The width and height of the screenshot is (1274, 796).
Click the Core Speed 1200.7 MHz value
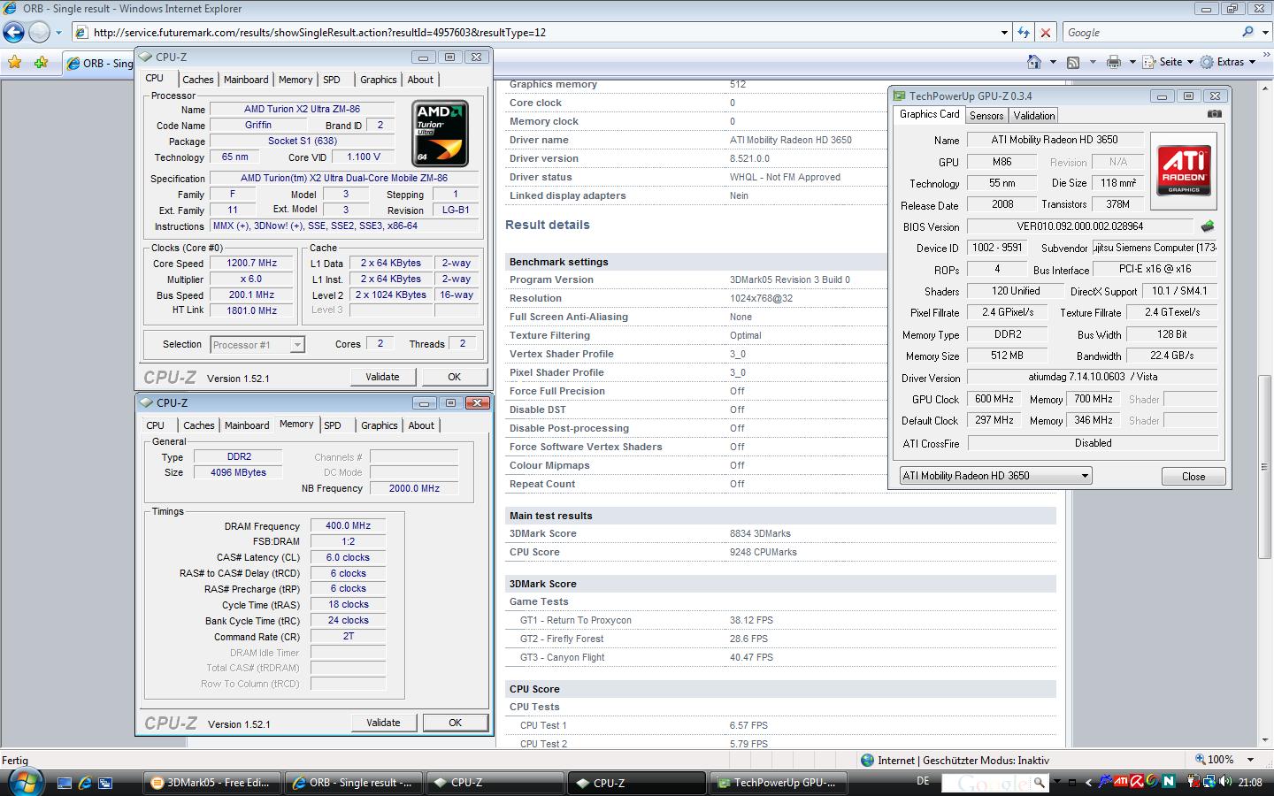click(x=252, y=264)
